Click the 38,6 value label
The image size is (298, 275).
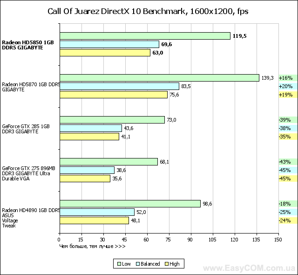tap(121, 170)
